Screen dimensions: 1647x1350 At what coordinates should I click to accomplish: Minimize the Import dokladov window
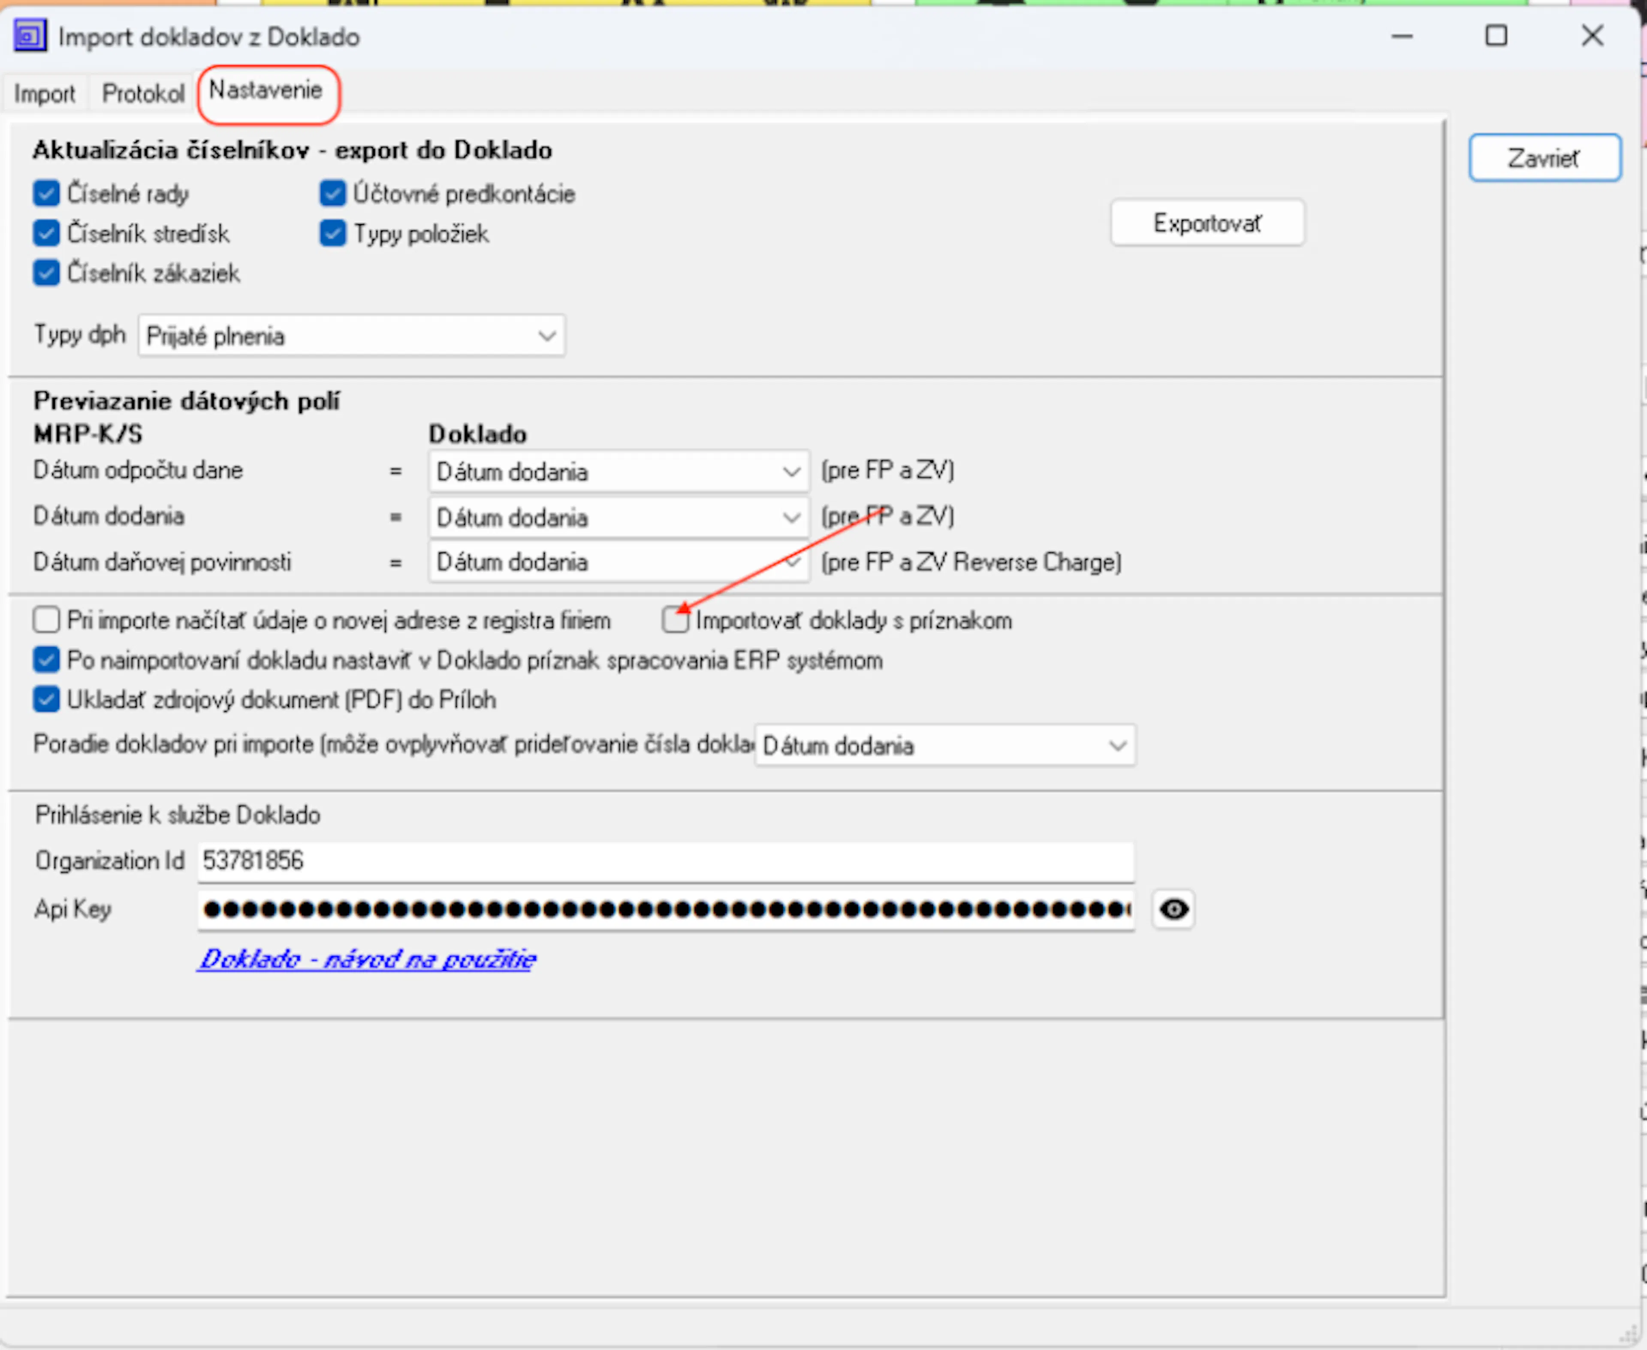click(1402, 36)
